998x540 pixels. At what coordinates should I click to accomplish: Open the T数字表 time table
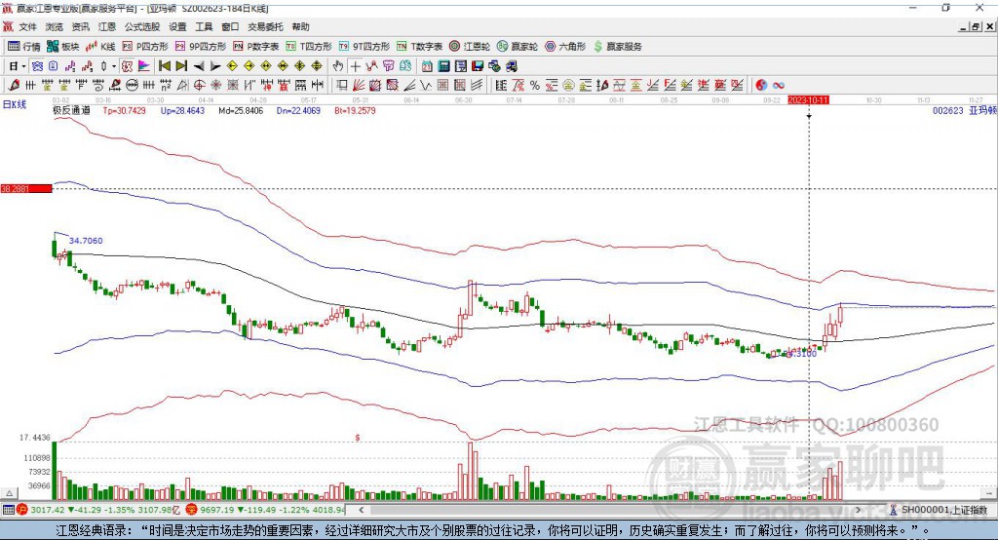pyautogui.click(x=419, y=47)
